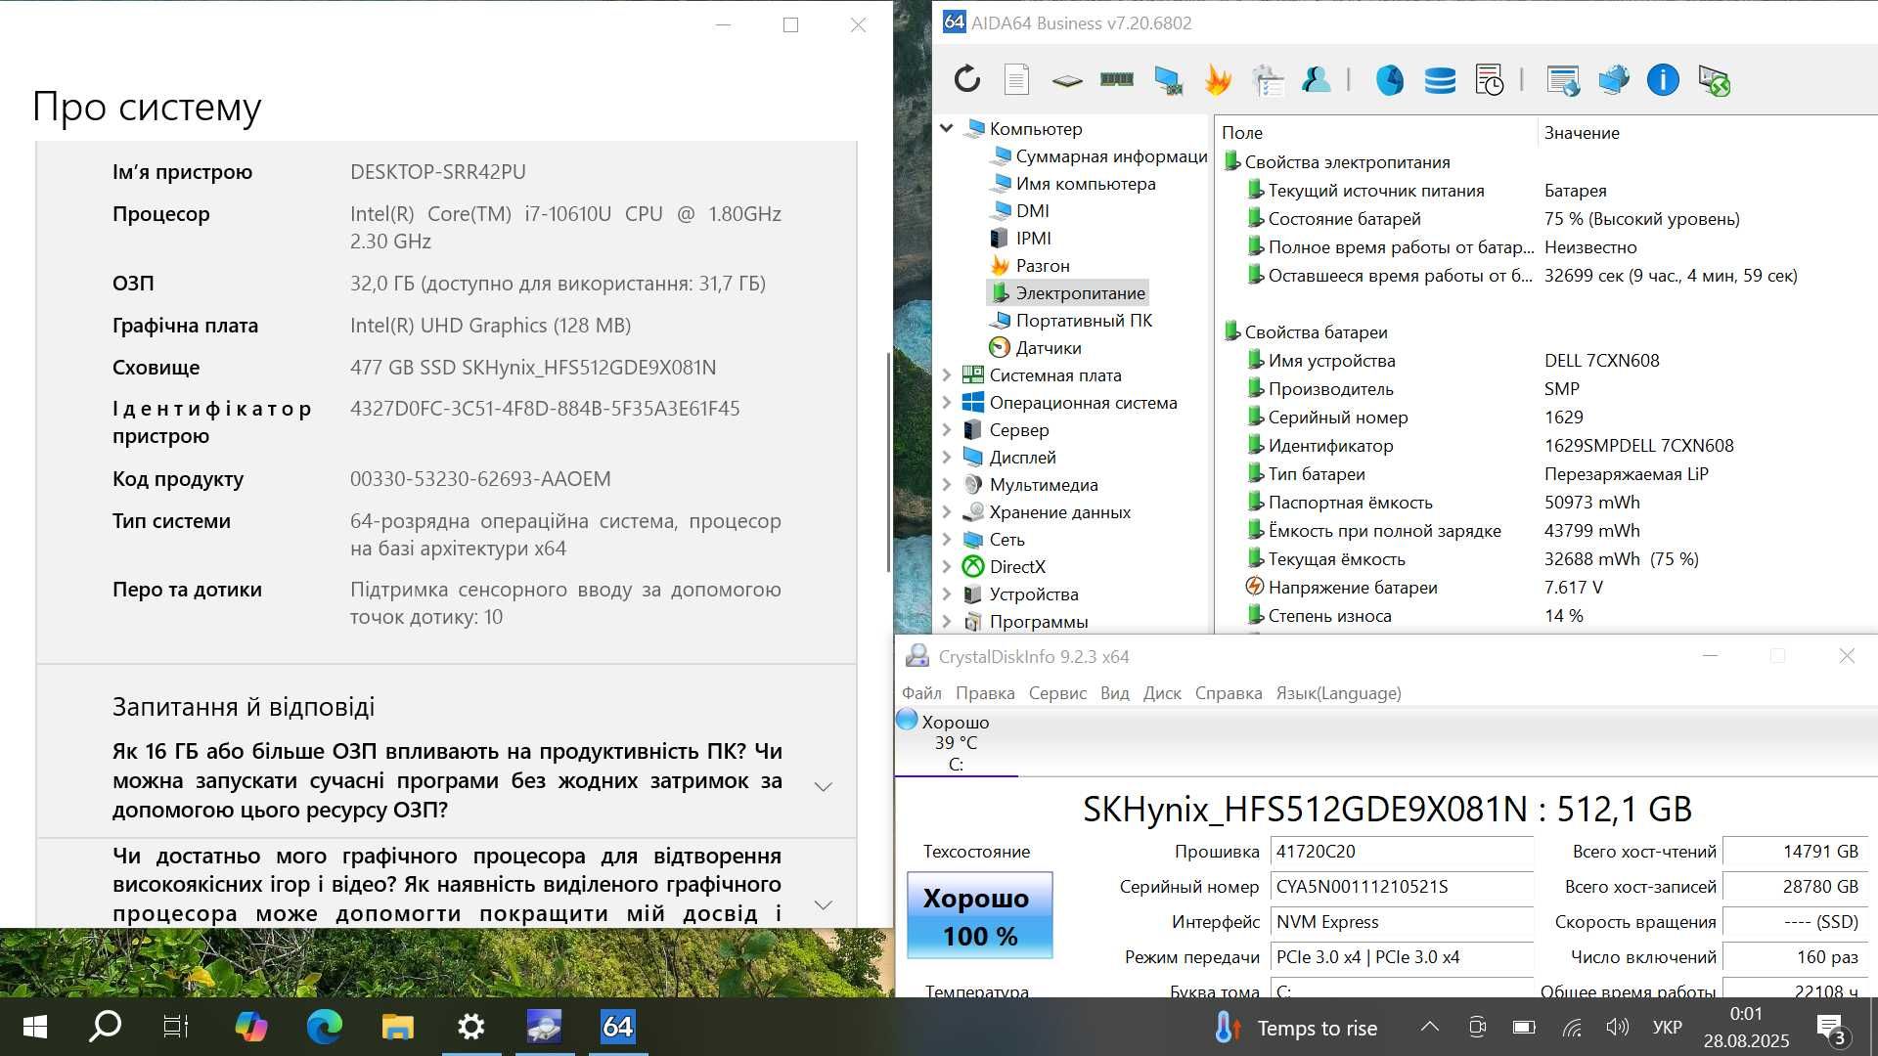Click the monitor diagnostics toolbar icon in AIDA64
Screen dimensions: 1878x1056
click(1167, 80)
